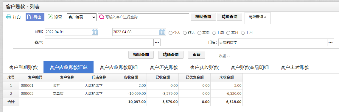The image size is (339, 112).
Task: Open calendar picker for end date 2022-04-08
Action: 162,32
